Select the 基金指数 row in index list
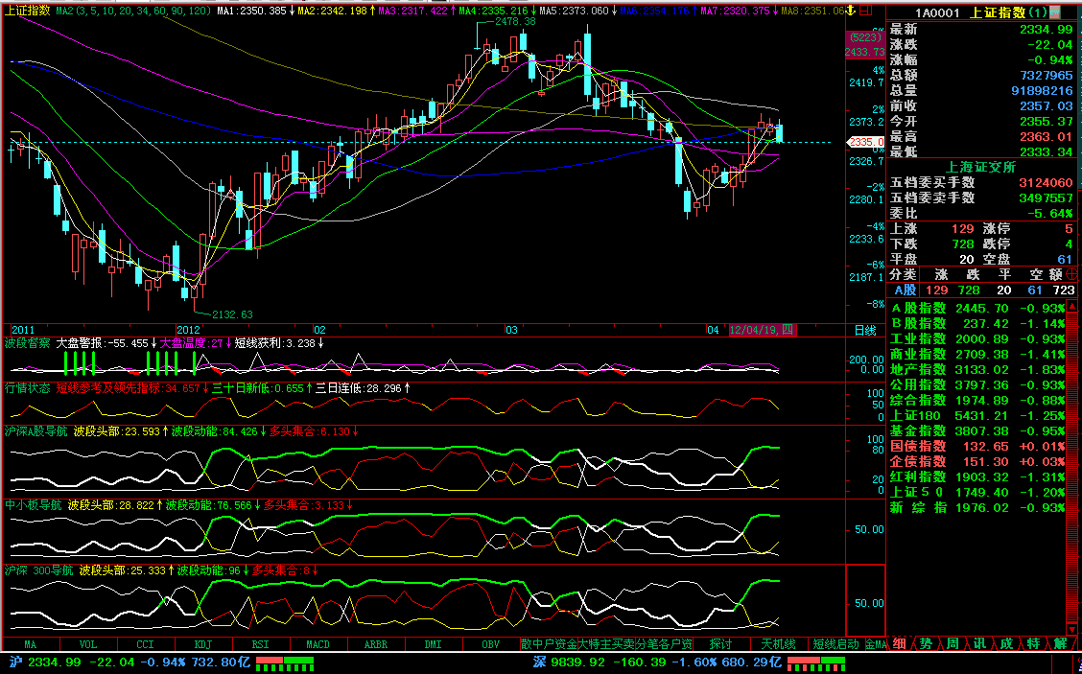 point(977,431)
